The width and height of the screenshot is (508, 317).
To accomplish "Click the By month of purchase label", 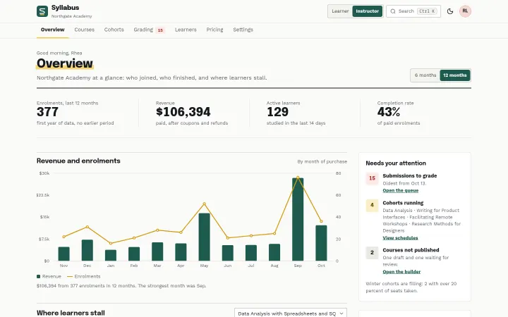I will (x=322, y=161).
